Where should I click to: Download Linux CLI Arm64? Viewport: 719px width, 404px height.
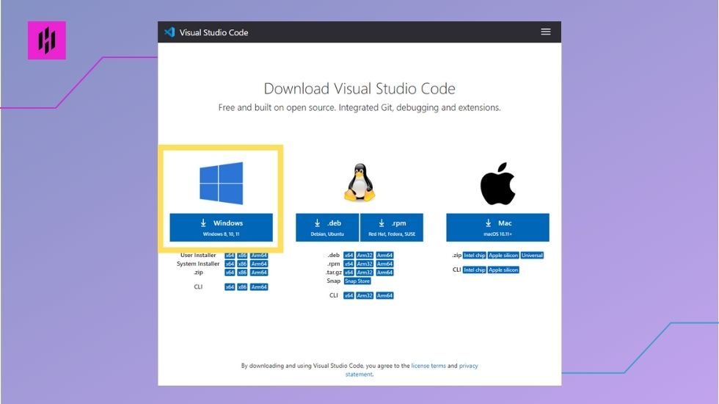[x=384, y=295]
